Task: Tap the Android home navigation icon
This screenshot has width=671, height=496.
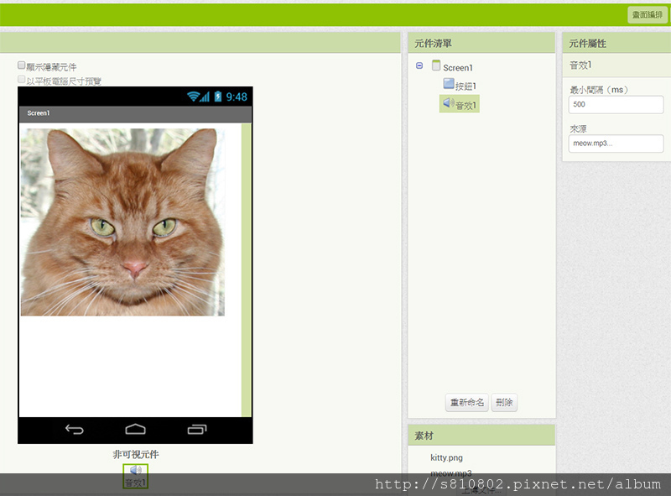Action: coord(135,429)
